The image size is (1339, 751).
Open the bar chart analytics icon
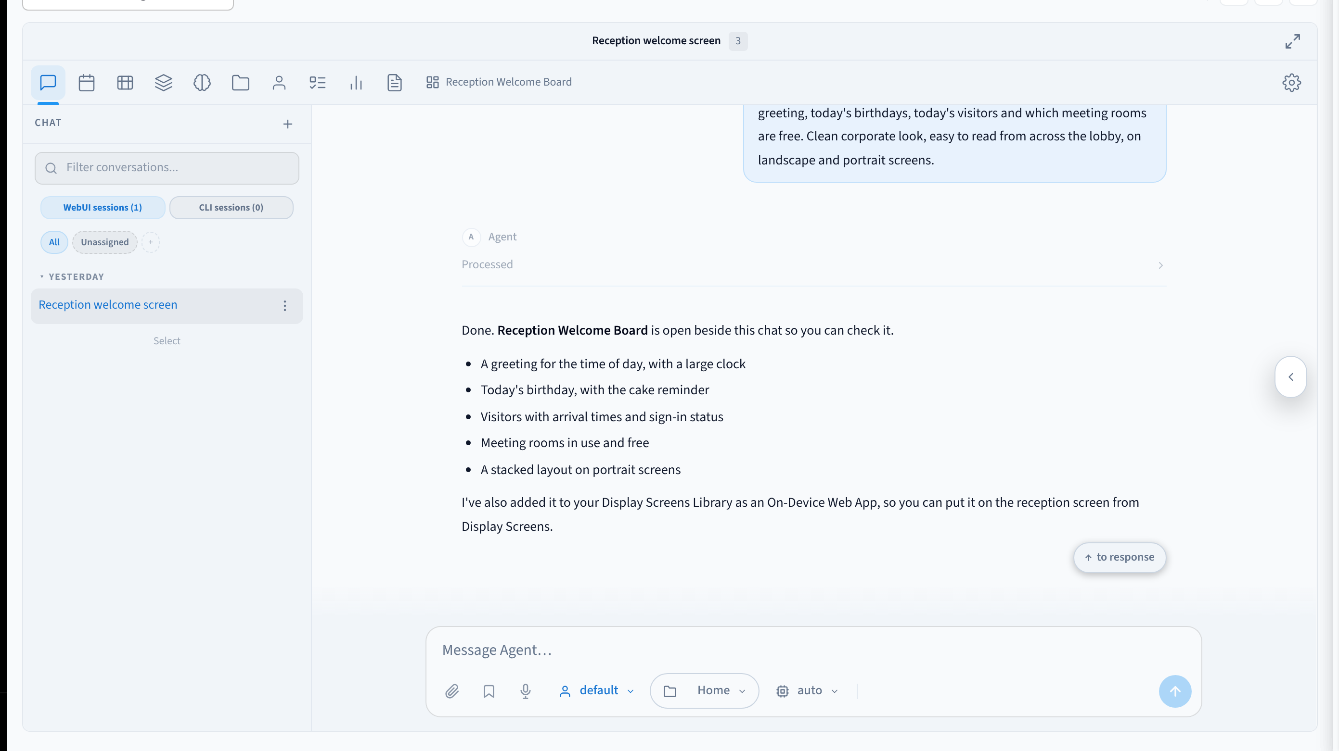click(x=356, y=82)
